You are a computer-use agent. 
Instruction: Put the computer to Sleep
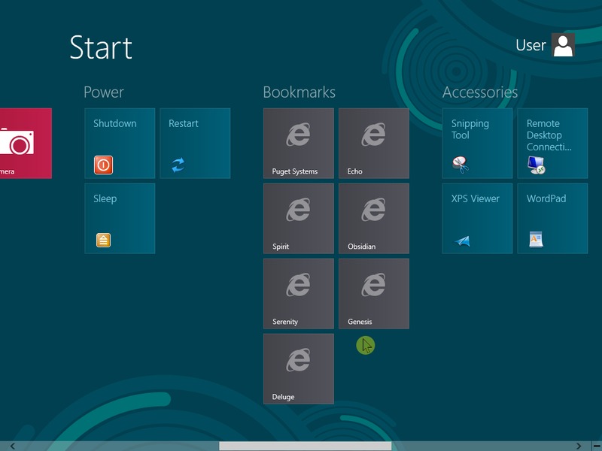pos(120,218)
